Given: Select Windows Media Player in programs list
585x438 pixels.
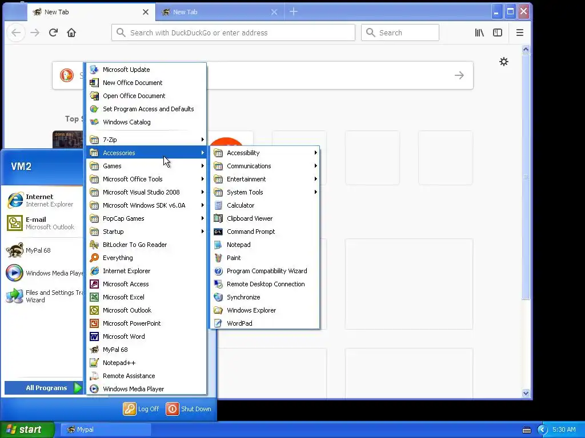Looking at the screenshot, I should 146,389.
